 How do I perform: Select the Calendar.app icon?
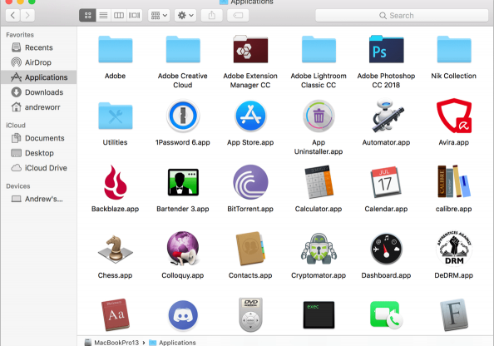pyautogui.click(x=386, y=182)
